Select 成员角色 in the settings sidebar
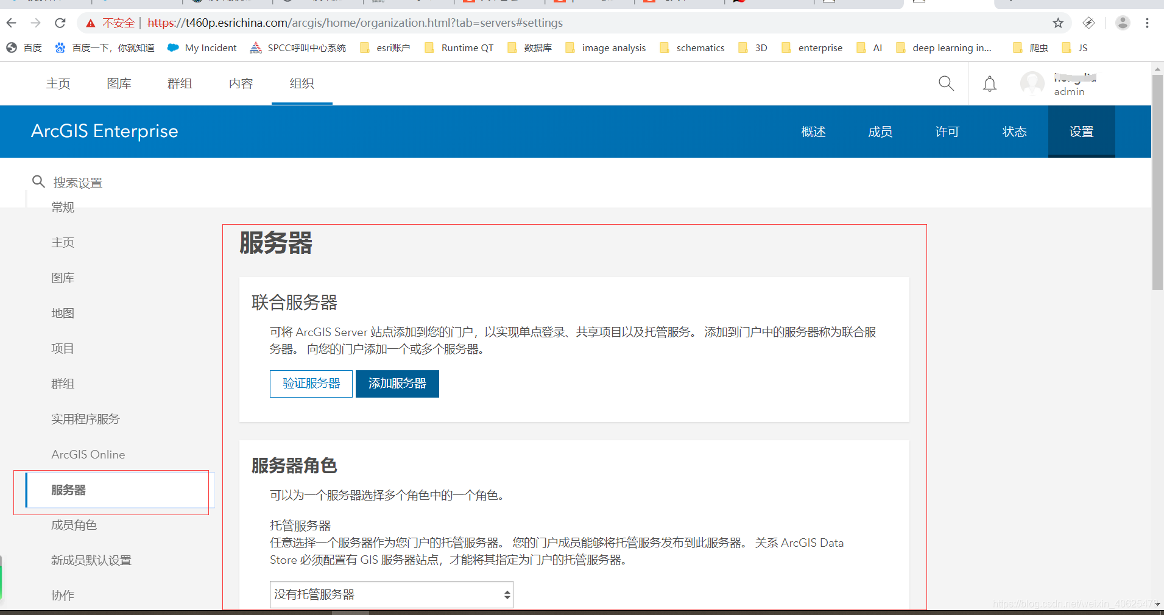 pyautogui.click(x=74, y=525)
